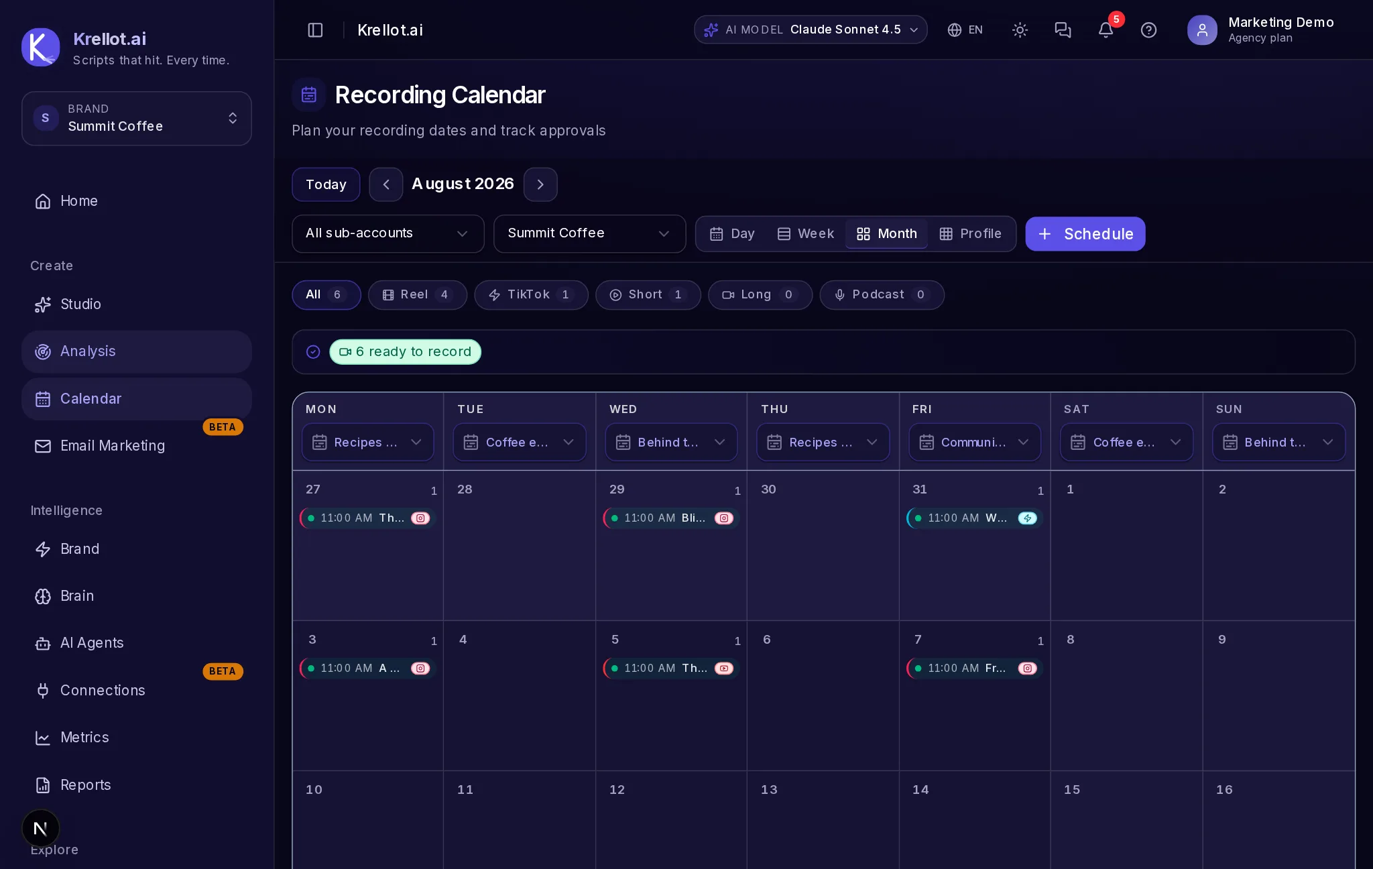This screenshot has width=1373, height=869.
Task: Open notifications bell with 5 badge
Action: pos(1106,30)
